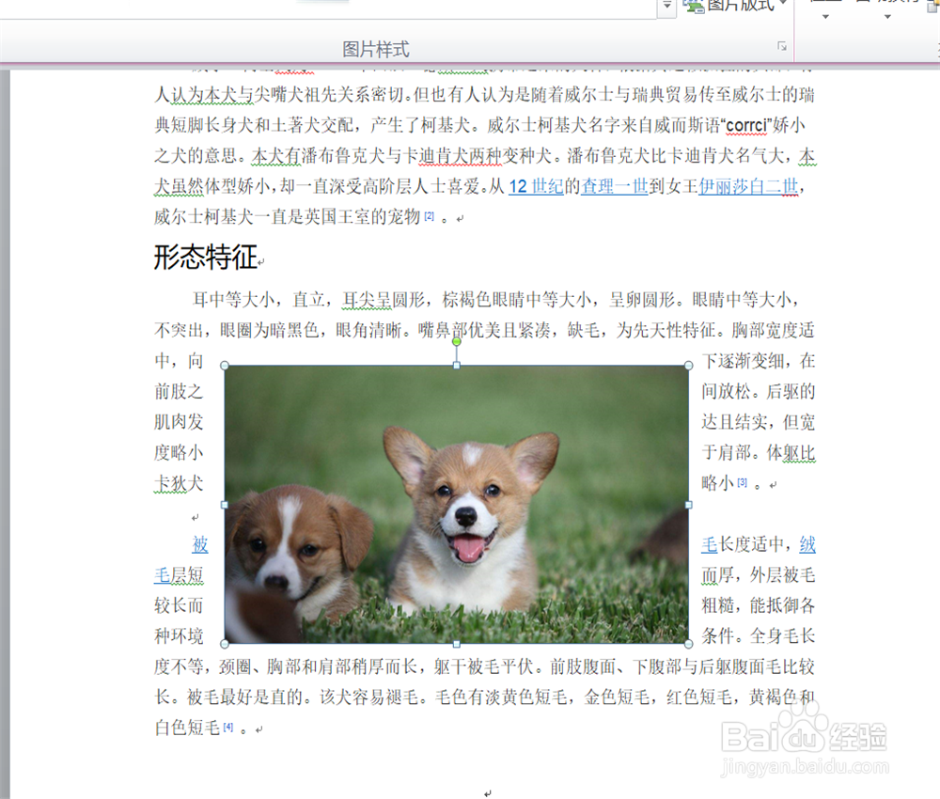Click the text 下逐渐变细 right of picture

pyautogui.click(x=743, y=360)
